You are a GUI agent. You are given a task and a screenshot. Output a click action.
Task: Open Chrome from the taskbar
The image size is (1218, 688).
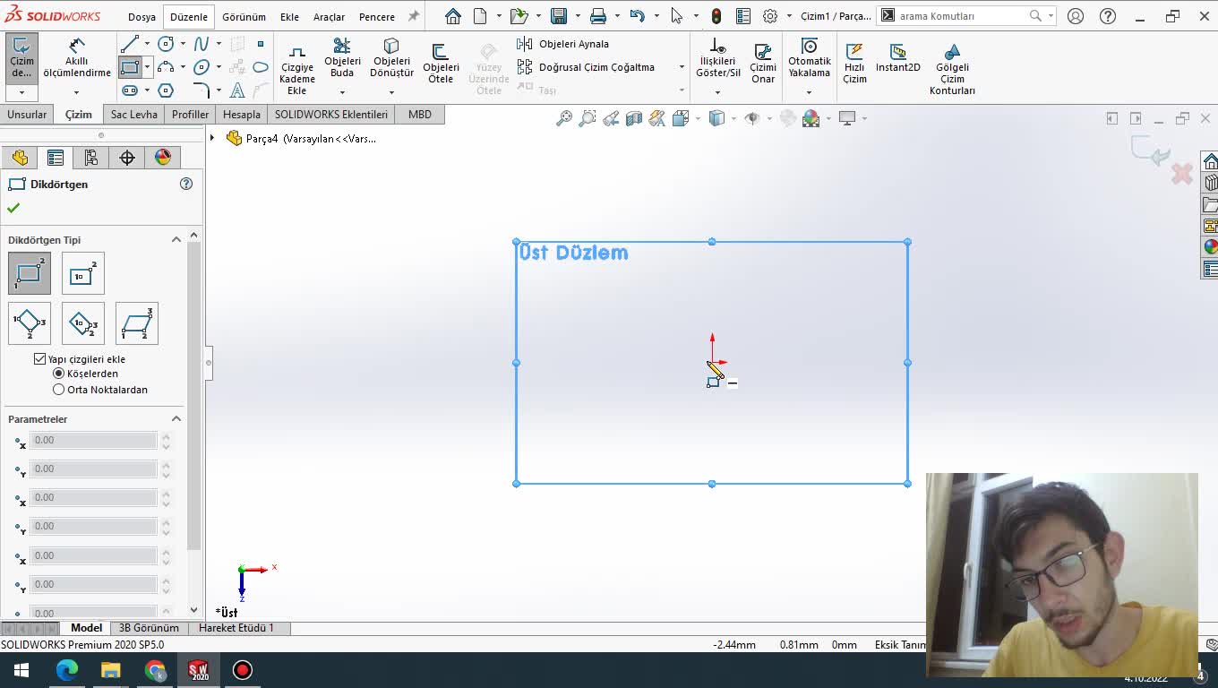155,670
